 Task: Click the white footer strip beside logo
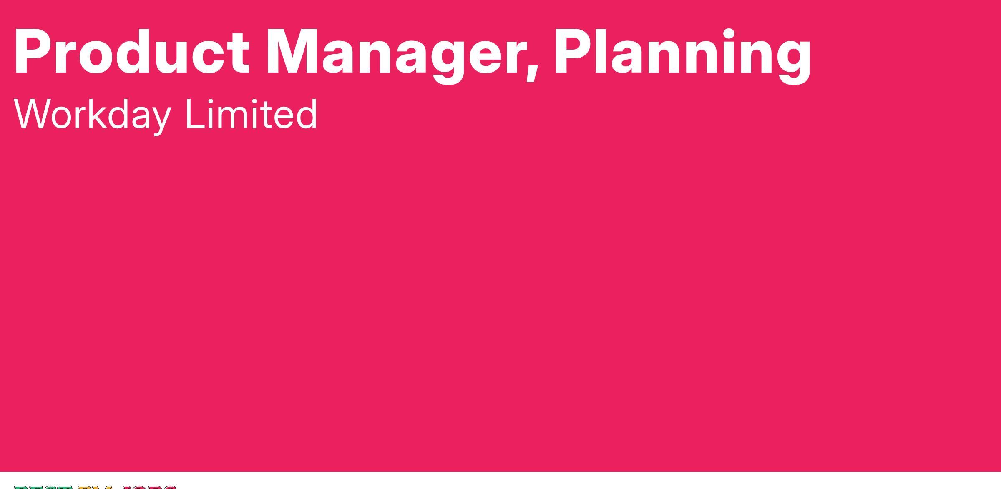(584, 481)
